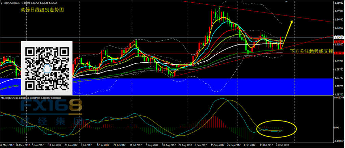Select the yellow ellipse on MACD panel
The height and width of the screenshot is (148, 345).
(276, 128)
